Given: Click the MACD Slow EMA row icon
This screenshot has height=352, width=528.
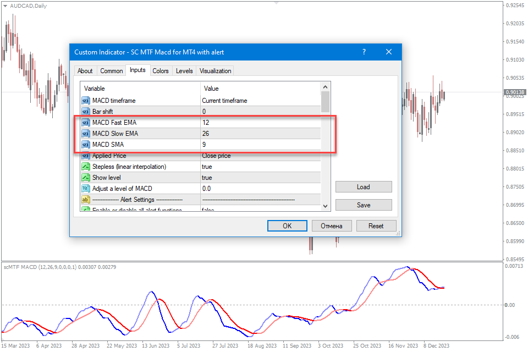Looking at the screenshot, I should tap(86, 134).
